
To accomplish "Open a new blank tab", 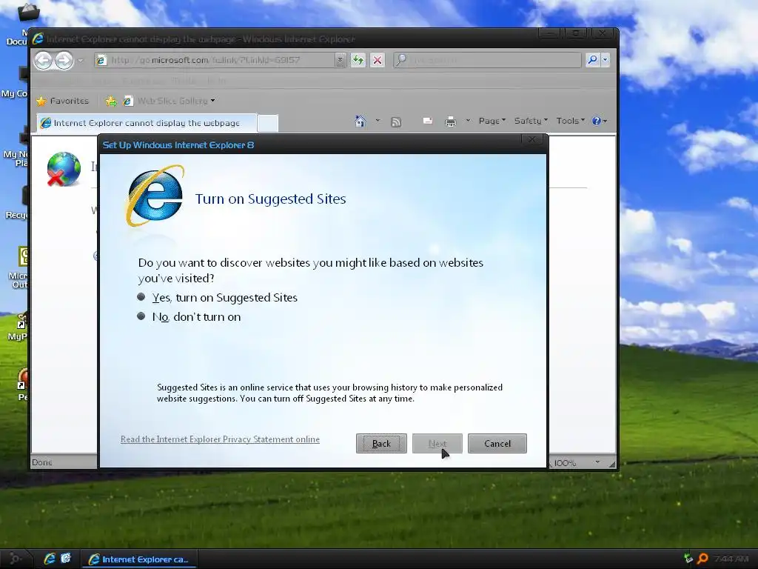I will [x=268, y=124].
